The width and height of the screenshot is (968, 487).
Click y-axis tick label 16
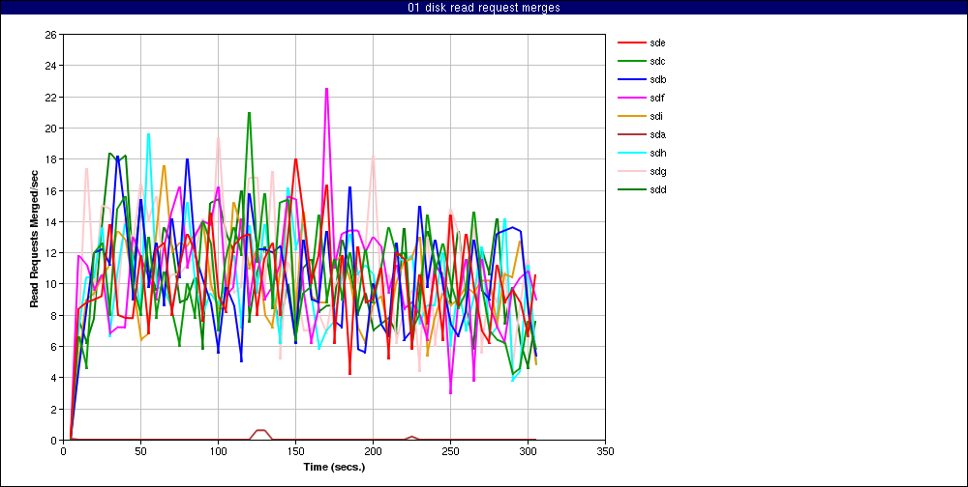click(x=50, y=190)
